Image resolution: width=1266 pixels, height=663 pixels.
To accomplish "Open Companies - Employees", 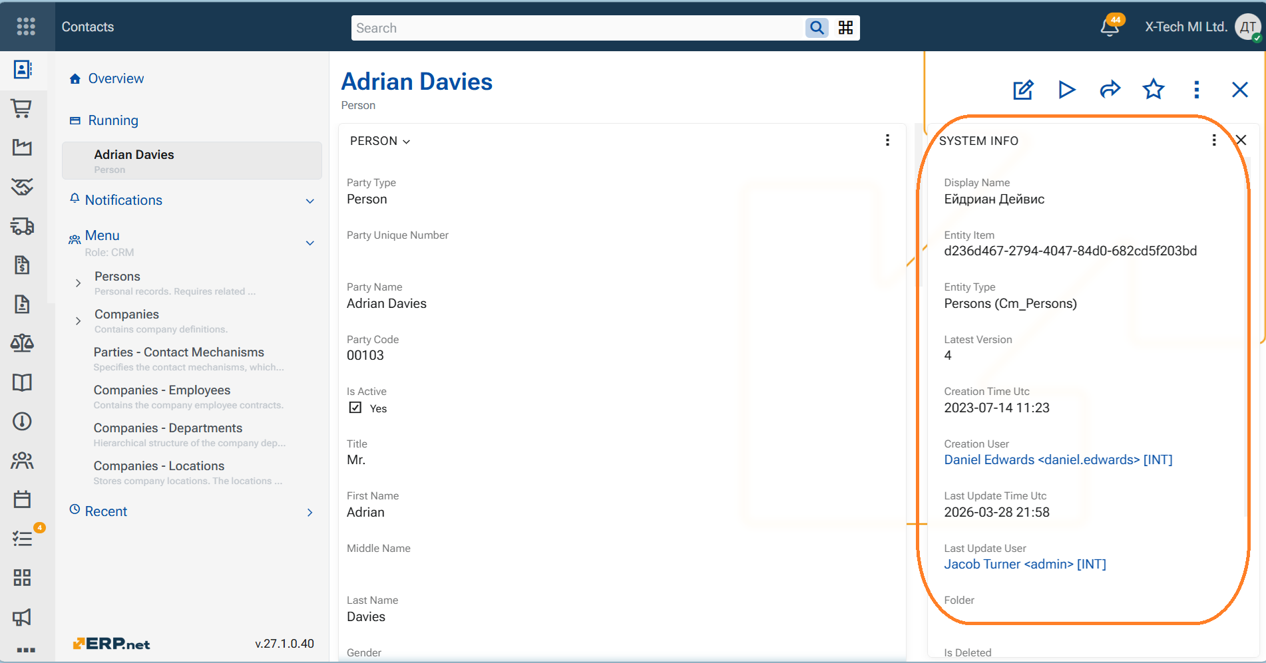I will tap(162, 390).
